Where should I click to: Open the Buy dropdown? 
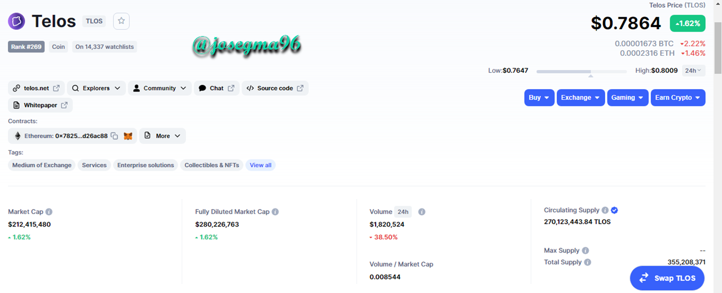539,97
